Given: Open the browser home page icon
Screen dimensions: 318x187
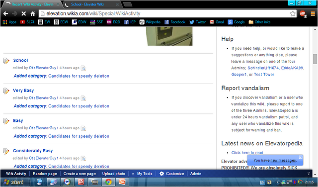Looking at the screenshot, I should (x=33, y=13).
